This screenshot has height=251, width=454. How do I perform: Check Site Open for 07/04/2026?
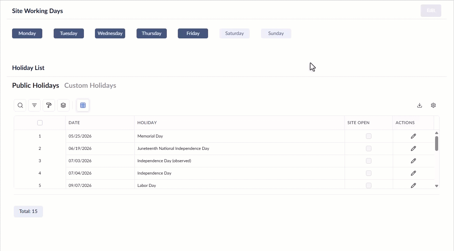pos(369,173)
